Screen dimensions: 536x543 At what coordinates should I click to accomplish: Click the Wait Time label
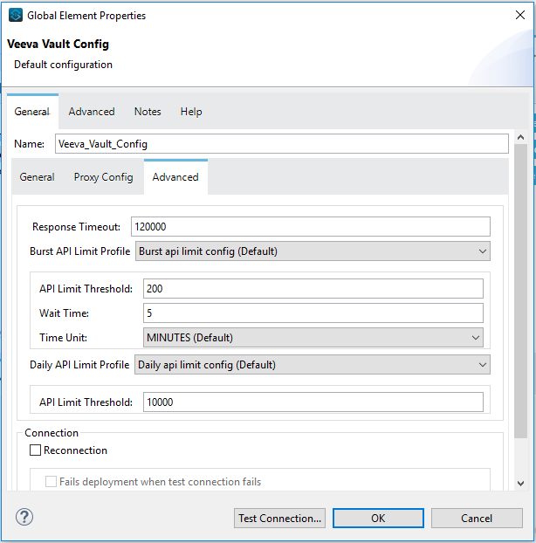click(64, 313)
